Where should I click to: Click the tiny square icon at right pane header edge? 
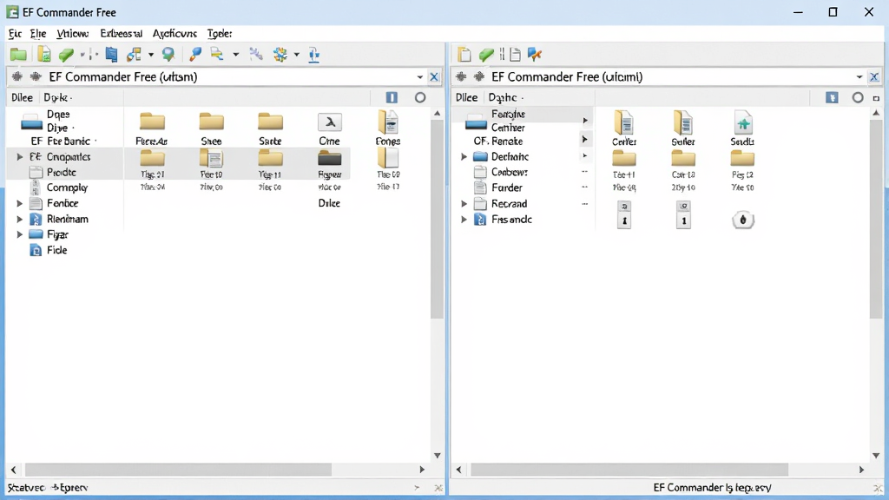tap(876, 98)
